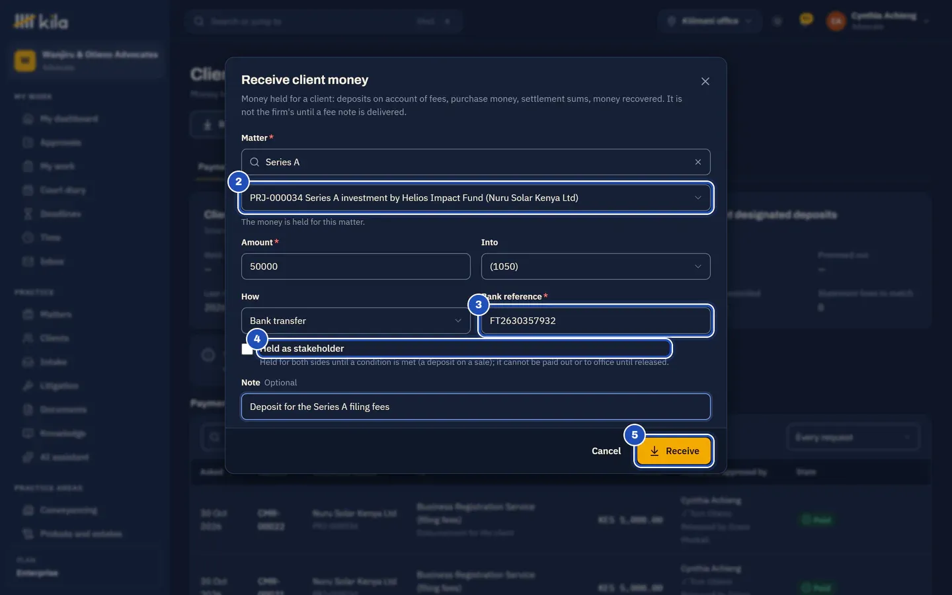Open AI assistant in the sidebar

tap(64, 457)
